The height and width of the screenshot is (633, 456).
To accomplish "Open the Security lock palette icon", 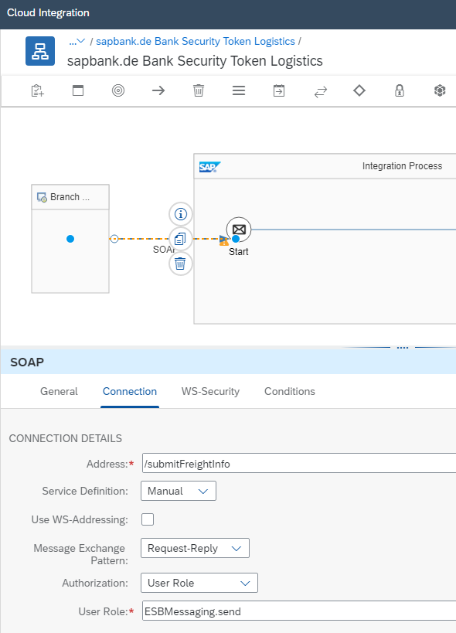I will 400,90.
